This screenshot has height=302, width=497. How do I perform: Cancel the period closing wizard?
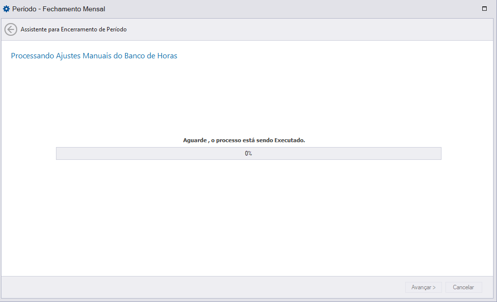464,287
